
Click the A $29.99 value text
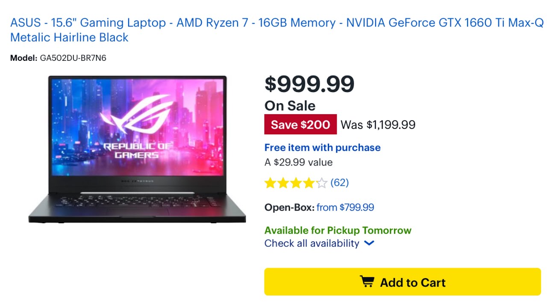298,162
